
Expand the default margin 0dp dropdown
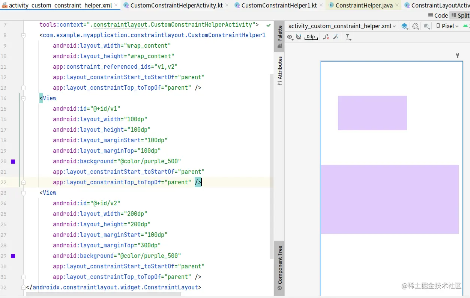point(311,37)
